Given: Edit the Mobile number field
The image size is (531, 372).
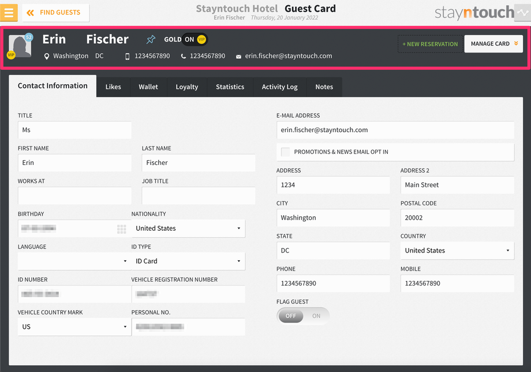Looking at the screenshot, I should 457,284.
